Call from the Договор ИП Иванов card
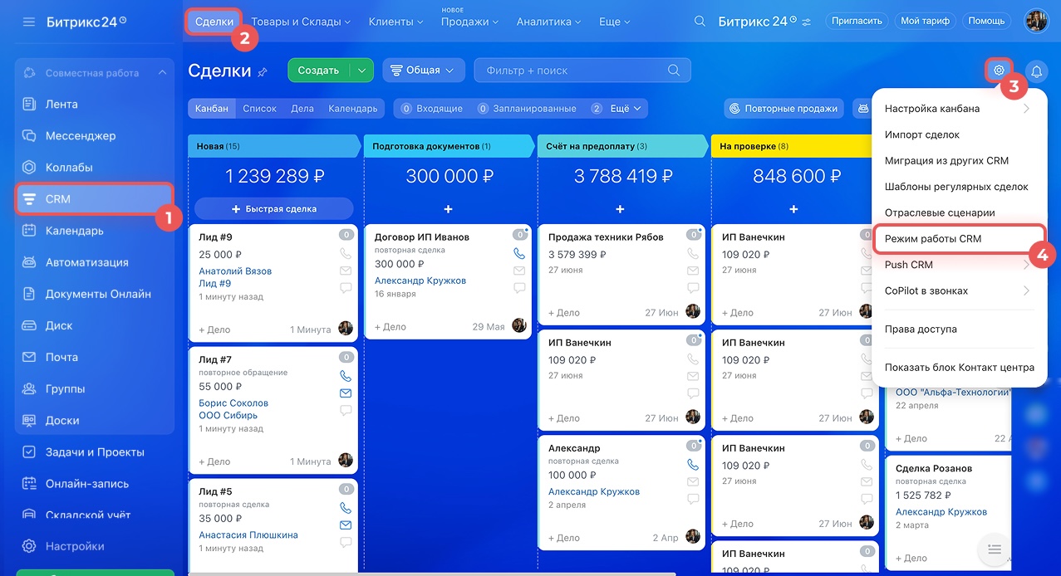 click(519, 254)
